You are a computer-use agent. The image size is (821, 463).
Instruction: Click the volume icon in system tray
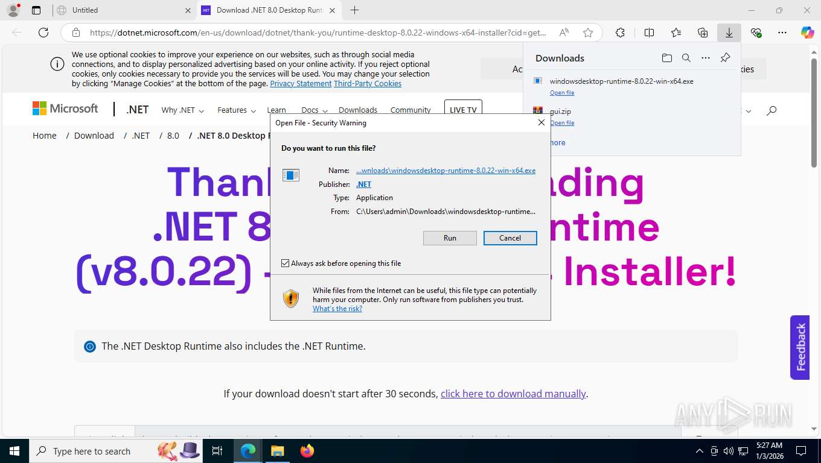click(729, 451)
